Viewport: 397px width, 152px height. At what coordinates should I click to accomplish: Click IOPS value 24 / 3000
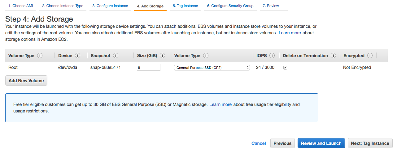[x=265, y=67]
